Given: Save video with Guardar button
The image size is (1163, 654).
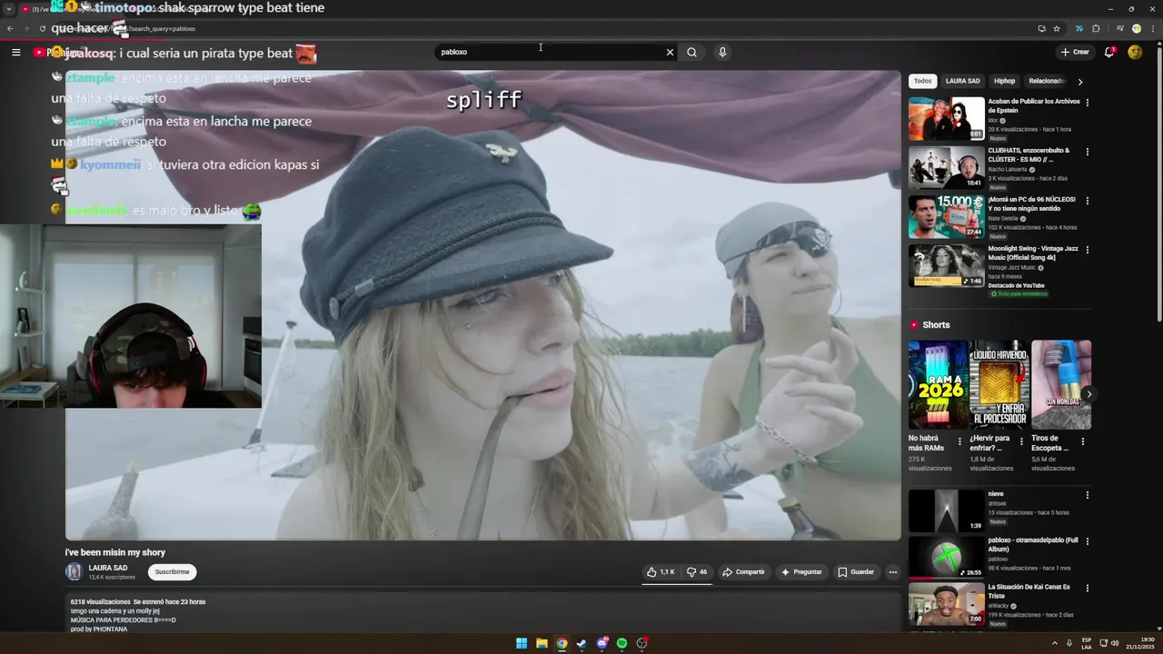Looking at the screenshot, I should pos(856,572).
